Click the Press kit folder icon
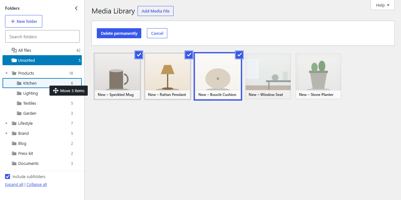The image size is (401, 200). [14, 153]
